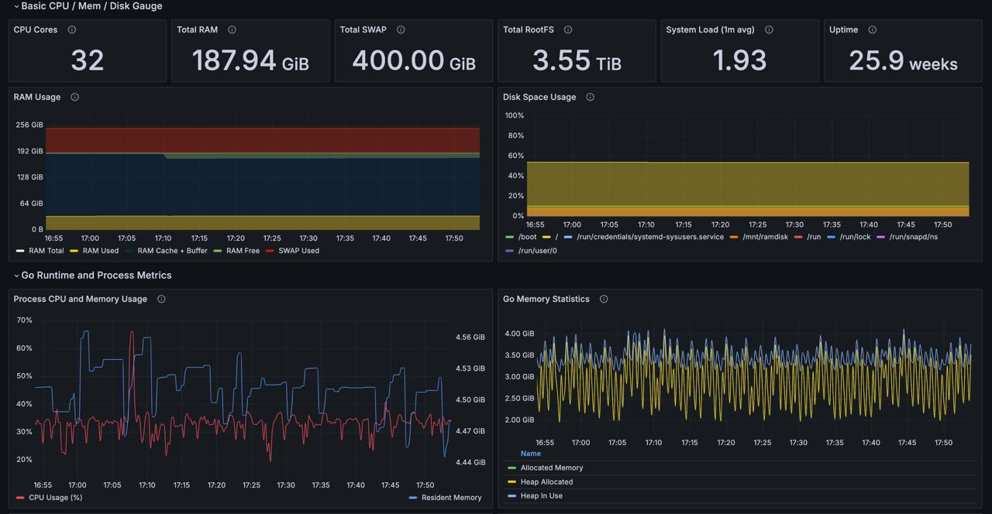Click info icon next to RAM Usage title
Viewport: 992px width, 514px height.
coord(74,97)
